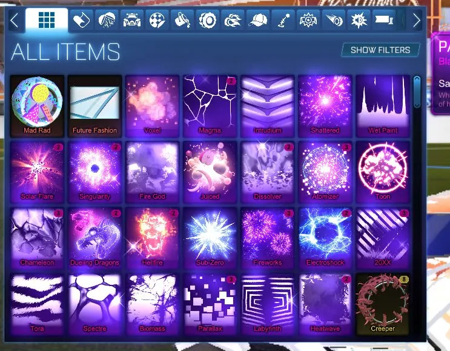Select the Creeper wheel item
This screenshot has height=351, width=450.
(383, 304)
